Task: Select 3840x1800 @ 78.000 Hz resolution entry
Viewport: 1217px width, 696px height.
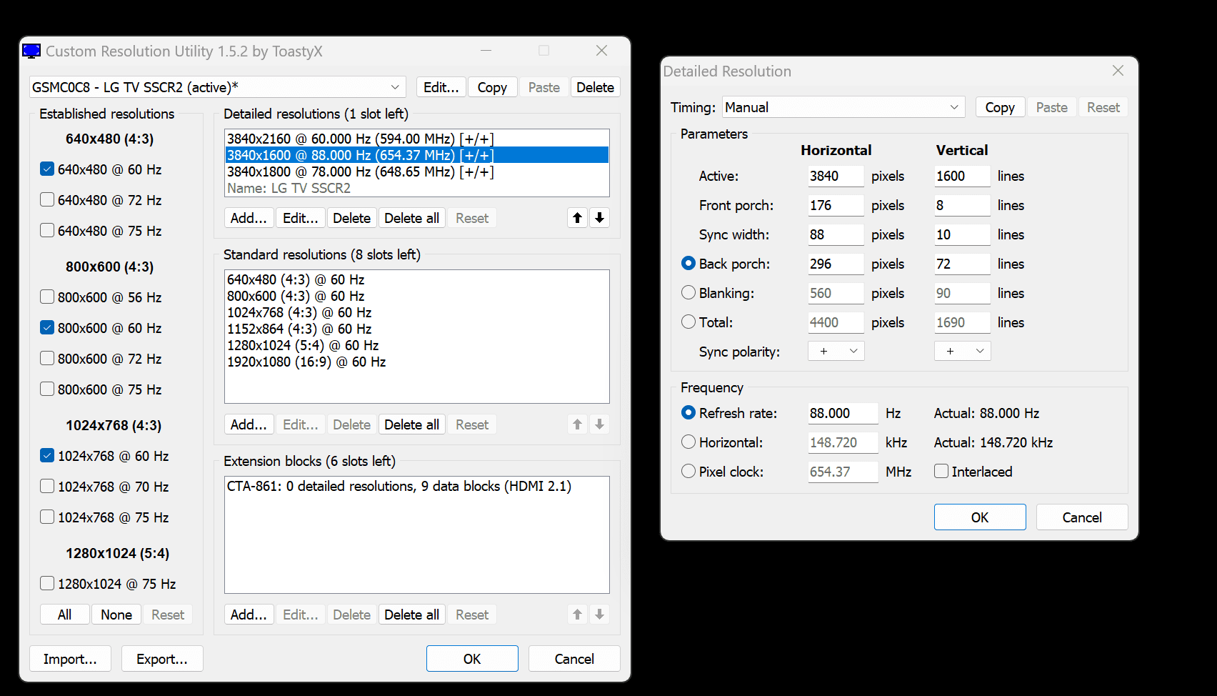Action: pos(417,171)
